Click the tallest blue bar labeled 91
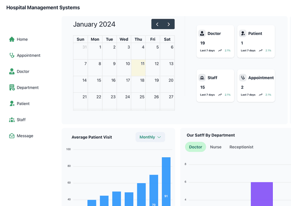291x206 pixels. coord(166,182)
